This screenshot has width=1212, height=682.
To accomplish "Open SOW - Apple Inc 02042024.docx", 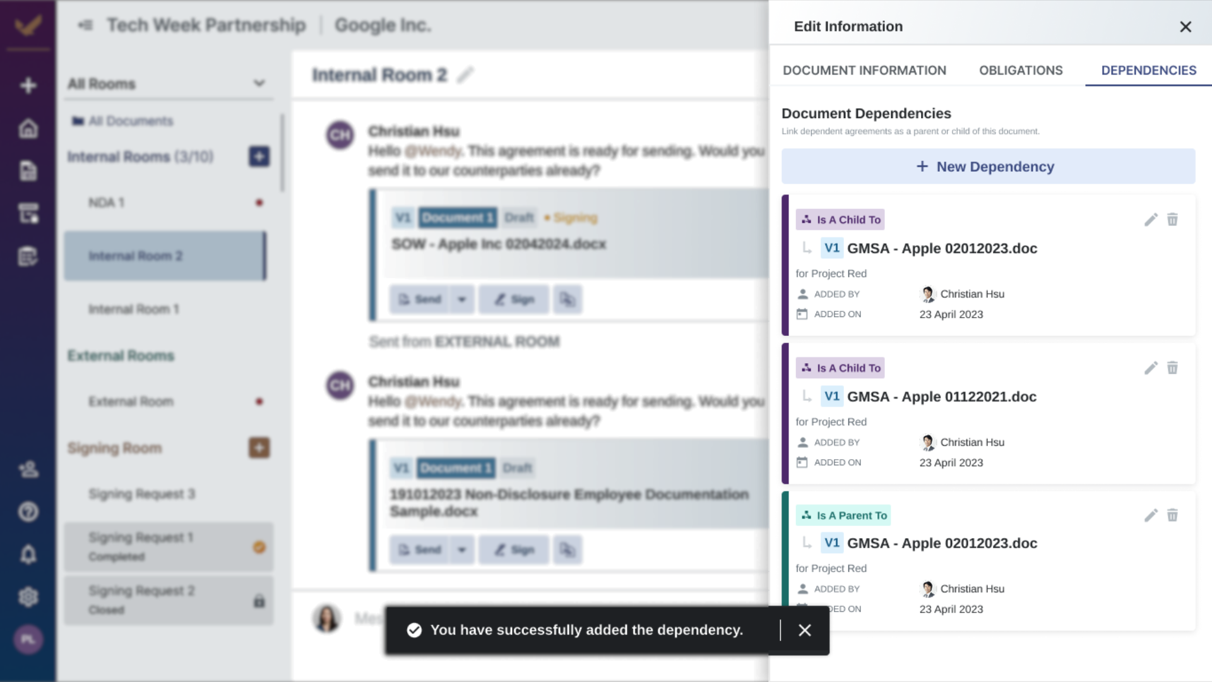I will pos(499,244).
